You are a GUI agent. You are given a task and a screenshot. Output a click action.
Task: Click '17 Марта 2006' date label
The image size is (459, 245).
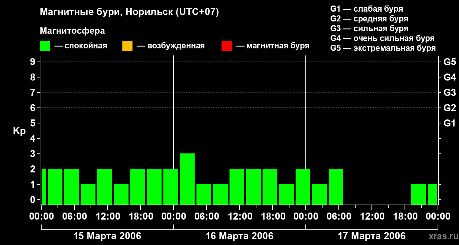372,236
